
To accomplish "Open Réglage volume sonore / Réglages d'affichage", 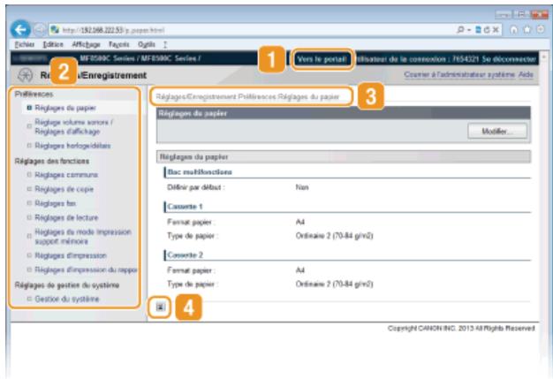I will tap(73, 126).
